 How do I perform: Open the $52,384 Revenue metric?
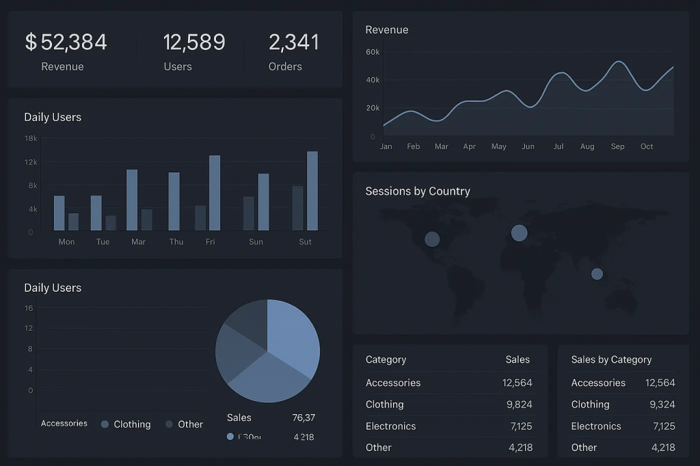click(x=66, y=51)
